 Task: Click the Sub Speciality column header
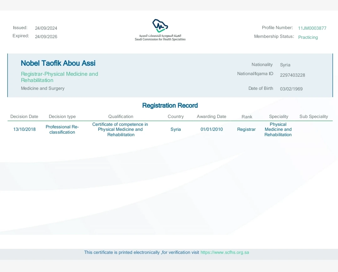pyautogui.click(x=314, y=117)
